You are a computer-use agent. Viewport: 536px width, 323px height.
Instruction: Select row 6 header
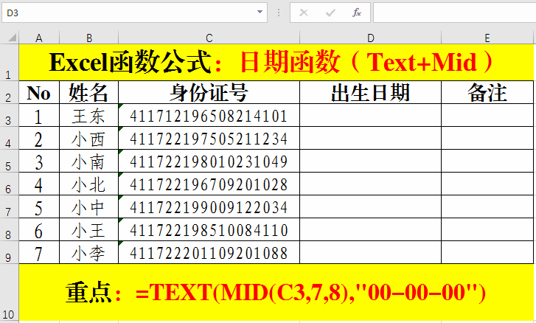(x=10, y=184)
